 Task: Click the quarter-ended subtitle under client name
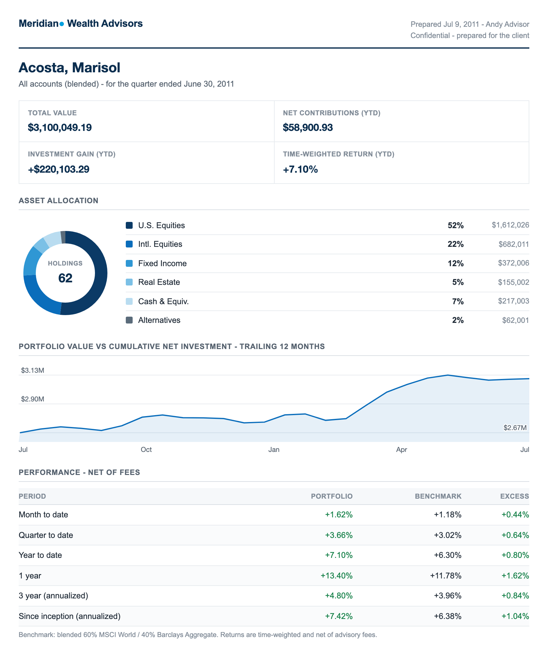pos(126,84)
